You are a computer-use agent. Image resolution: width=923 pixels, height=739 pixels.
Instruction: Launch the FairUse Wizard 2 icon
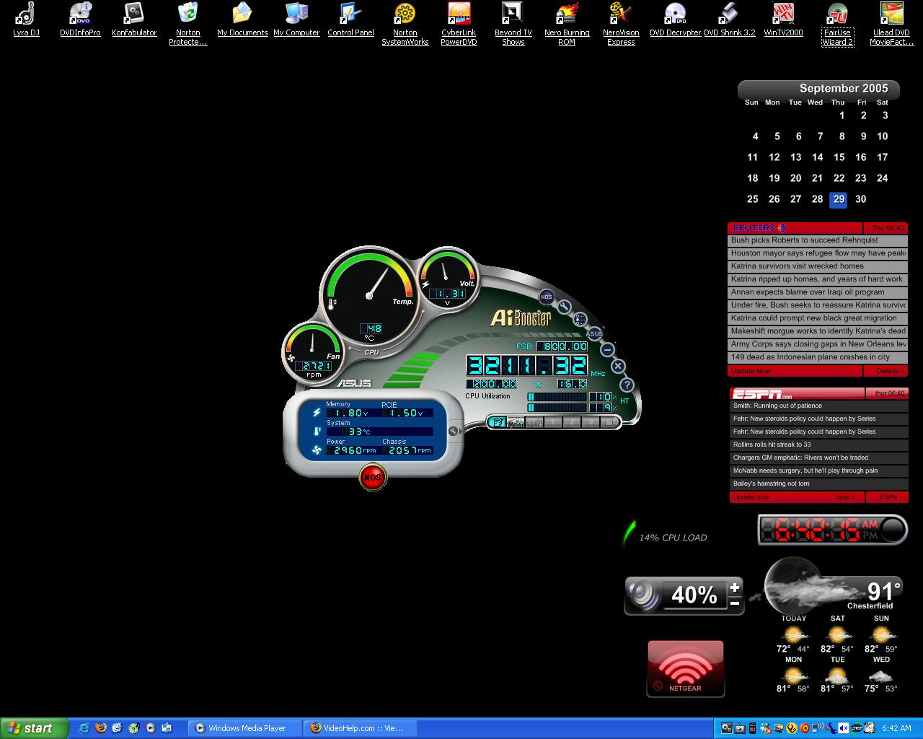[x=837, y=24]
